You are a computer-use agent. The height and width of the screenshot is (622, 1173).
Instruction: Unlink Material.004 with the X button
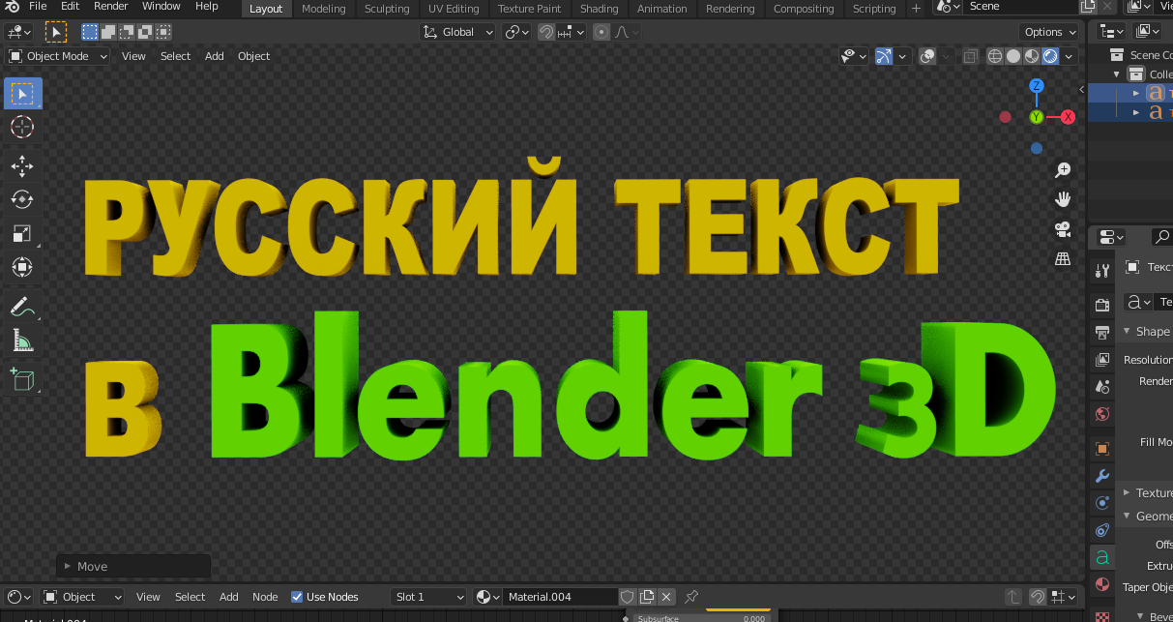tap(666, 597)
